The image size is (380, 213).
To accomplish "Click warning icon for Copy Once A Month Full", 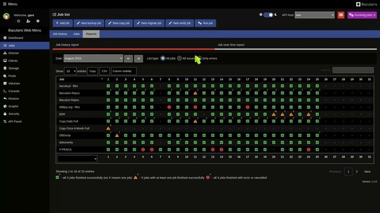I will 108,128.
